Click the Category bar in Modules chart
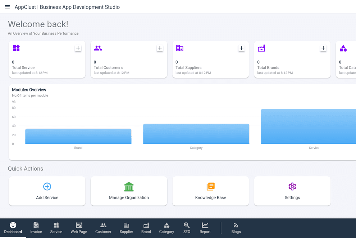Screen dimensions: 356x238 tap(196, 134)
